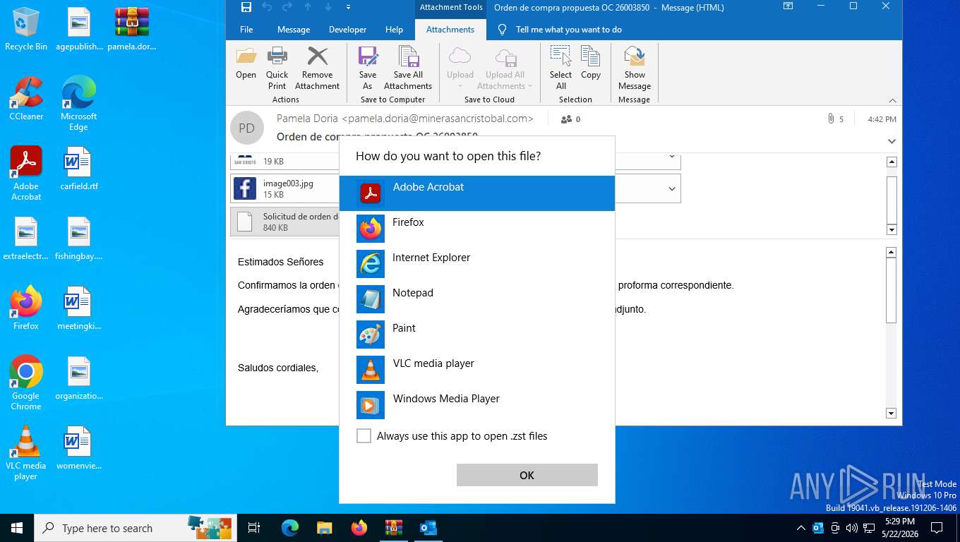This screenshot has width=960, height=542.
Task: Select Attachments ribbon tab
Action: tap(450, 30)
